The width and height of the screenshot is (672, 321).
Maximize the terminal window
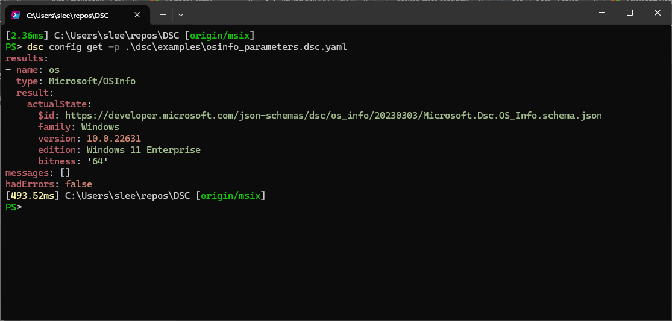[629, 13]
